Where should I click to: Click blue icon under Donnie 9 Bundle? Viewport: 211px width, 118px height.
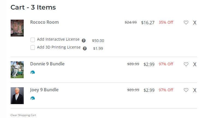pos(33,72)
